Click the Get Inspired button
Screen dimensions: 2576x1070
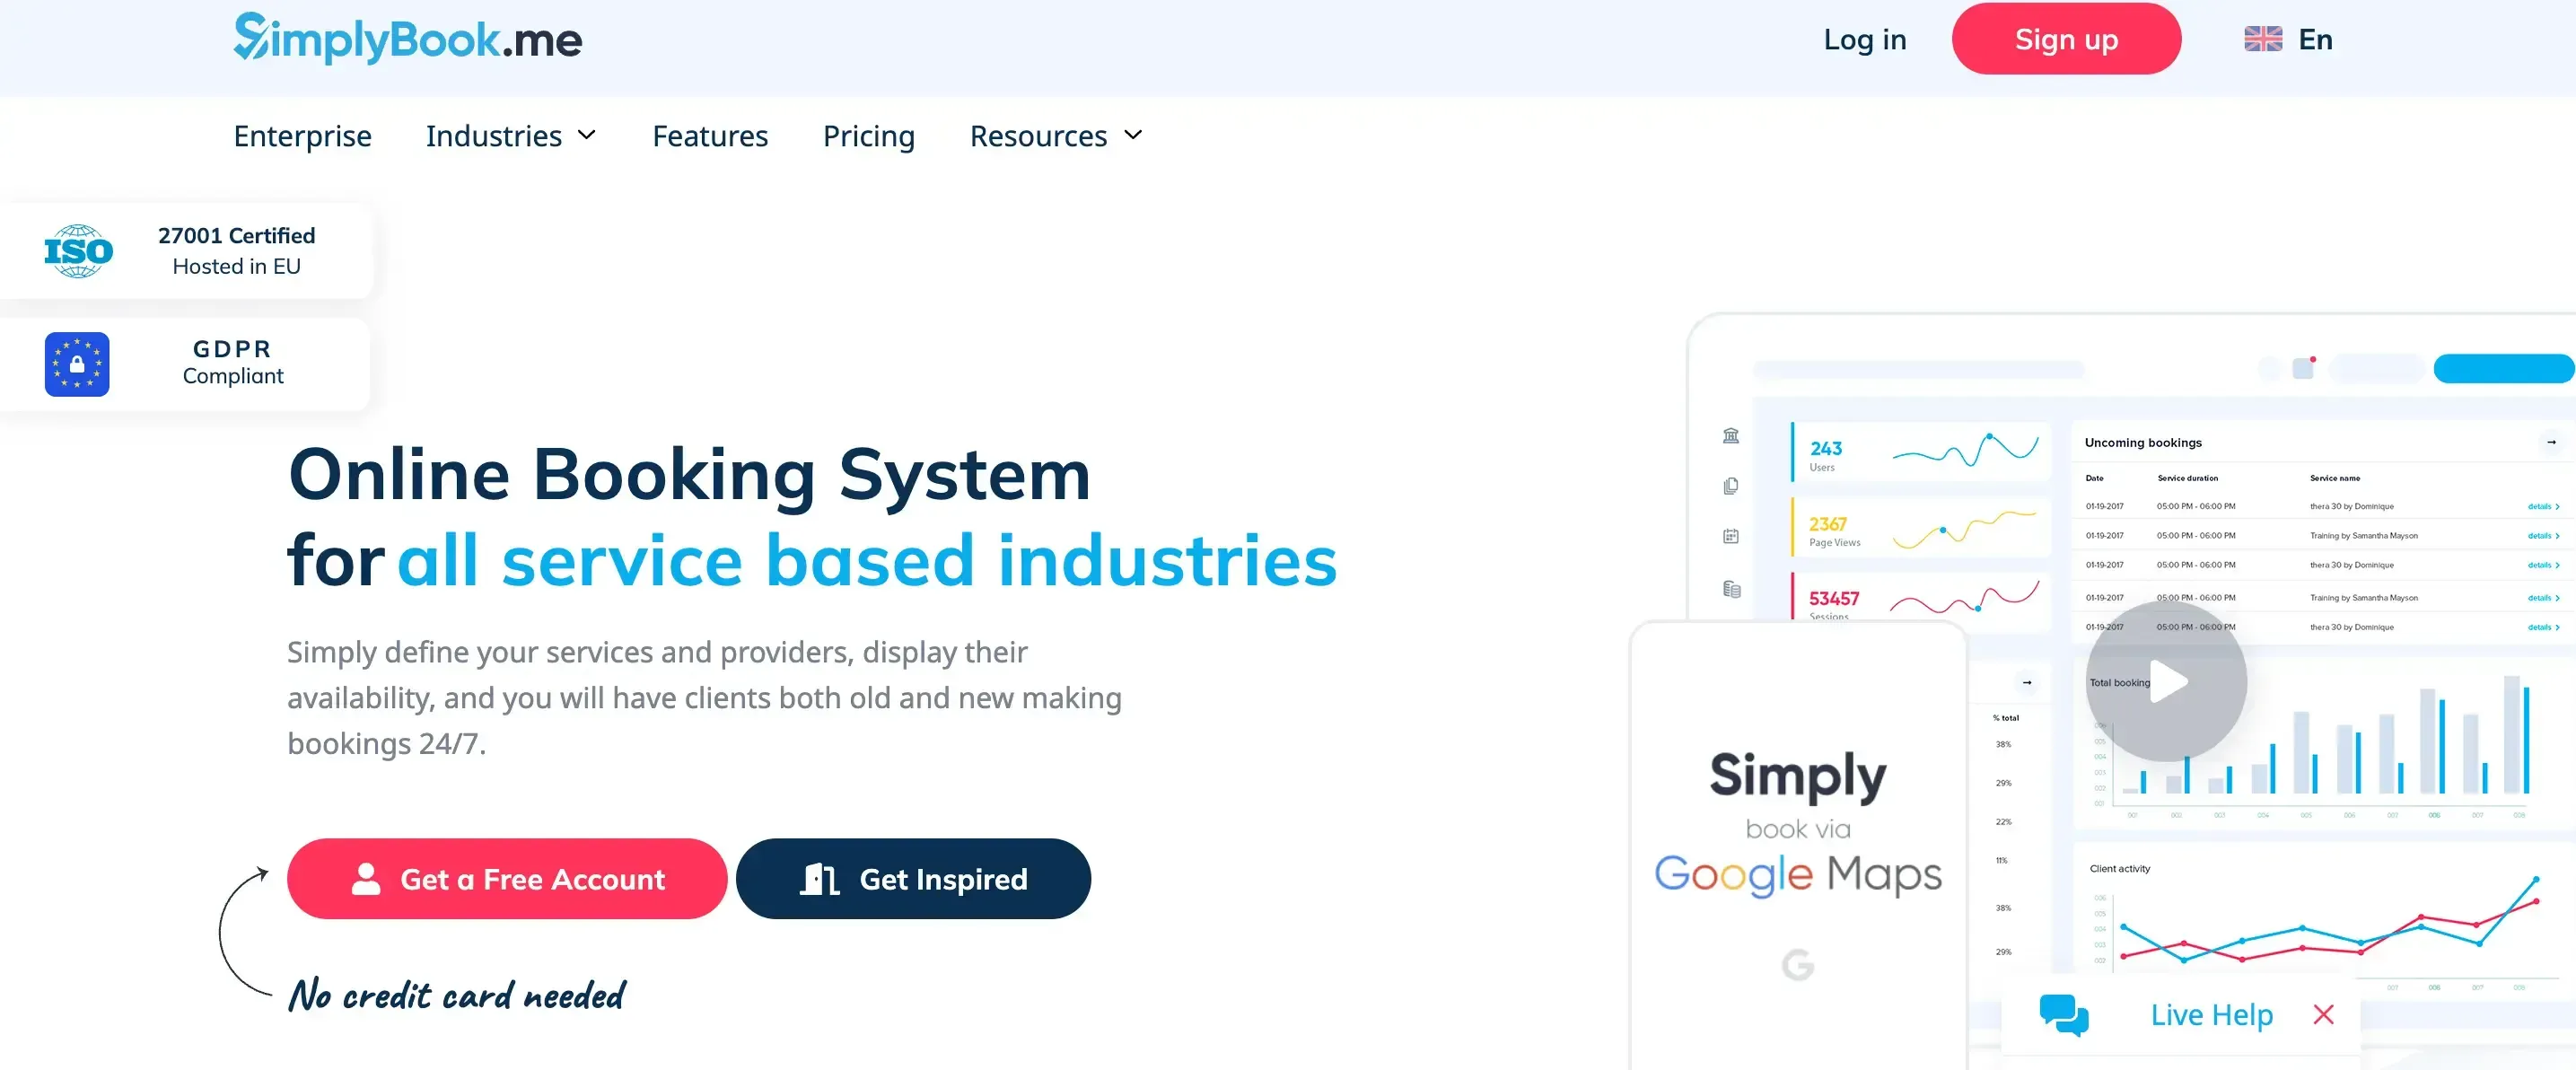913,879
